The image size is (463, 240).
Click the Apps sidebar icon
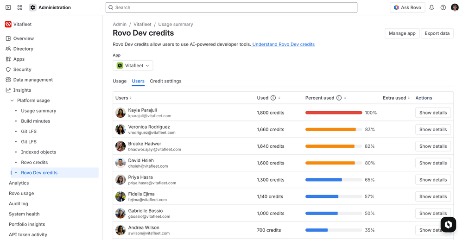[8, 59]
